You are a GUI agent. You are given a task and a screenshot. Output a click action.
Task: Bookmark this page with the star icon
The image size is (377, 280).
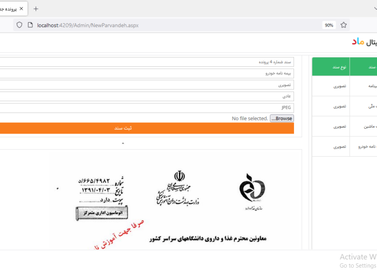(x=344, y=25)
